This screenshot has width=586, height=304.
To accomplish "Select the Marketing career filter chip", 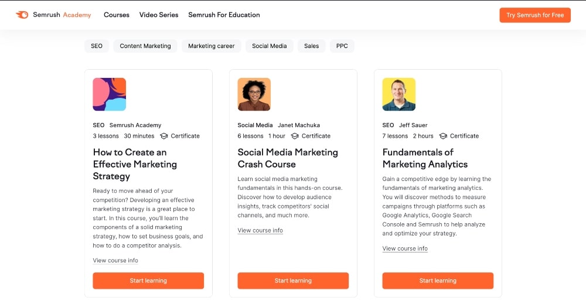I will point(211,46).
